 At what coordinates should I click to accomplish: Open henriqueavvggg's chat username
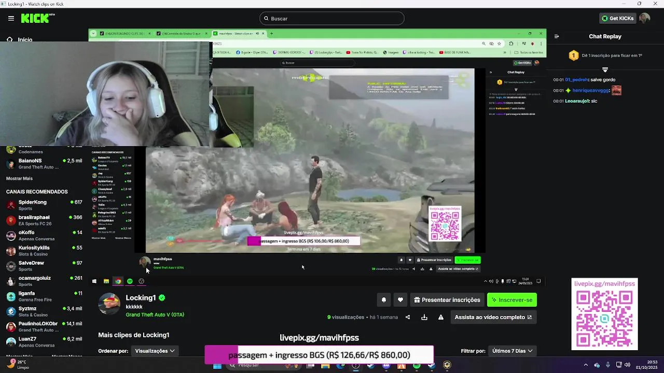(x=590, y=90)
